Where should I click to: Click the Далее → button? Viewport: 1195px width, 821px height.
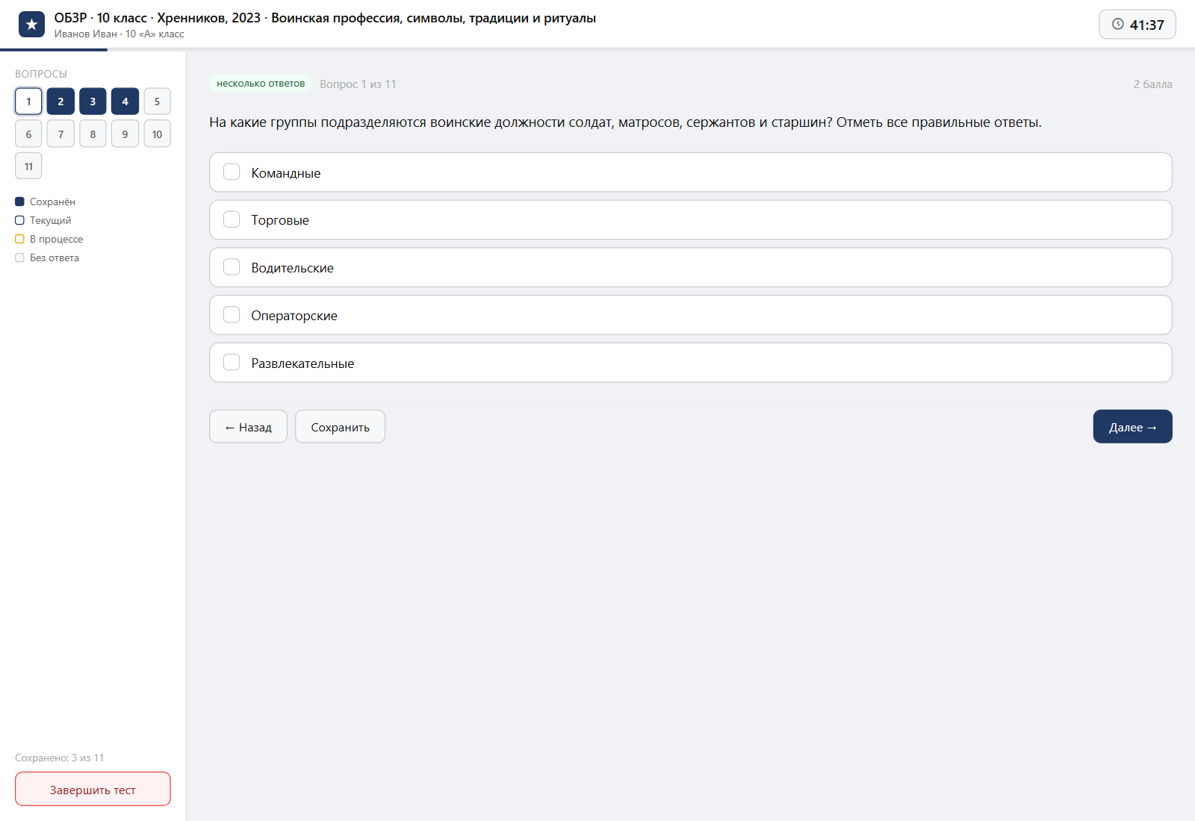click(1132, 427)
